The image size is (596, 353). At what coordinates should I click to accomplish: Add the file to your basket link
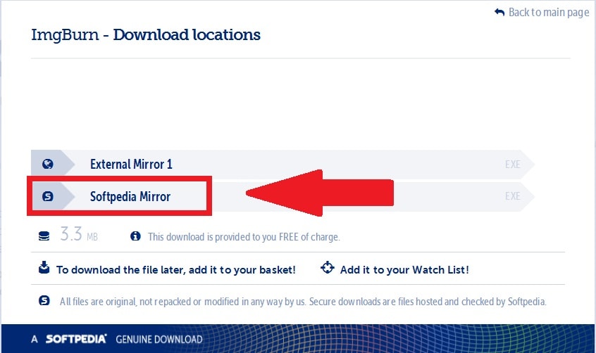point(175,270)
